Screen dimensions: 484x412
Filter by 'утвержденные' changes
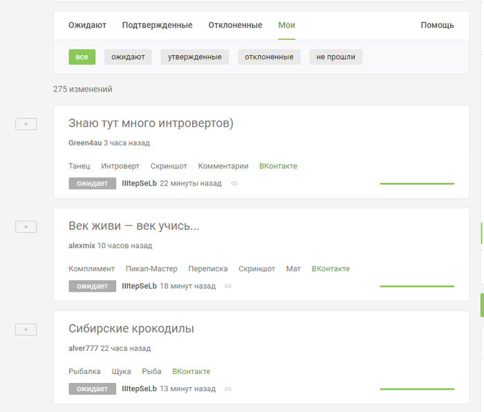coord(194,57)
